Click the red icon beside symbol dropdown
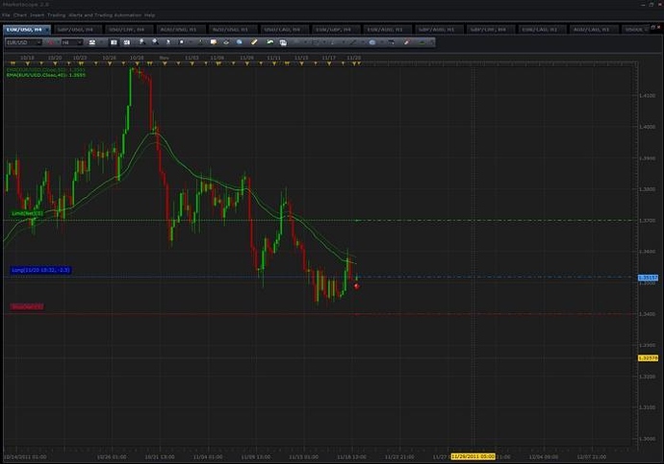Viewport: 664px width, 464px height. pos(51,42)
